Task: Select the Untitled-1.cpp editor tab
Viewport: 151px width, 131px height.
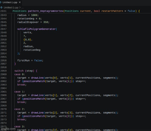Action: (x=10, y=2)
